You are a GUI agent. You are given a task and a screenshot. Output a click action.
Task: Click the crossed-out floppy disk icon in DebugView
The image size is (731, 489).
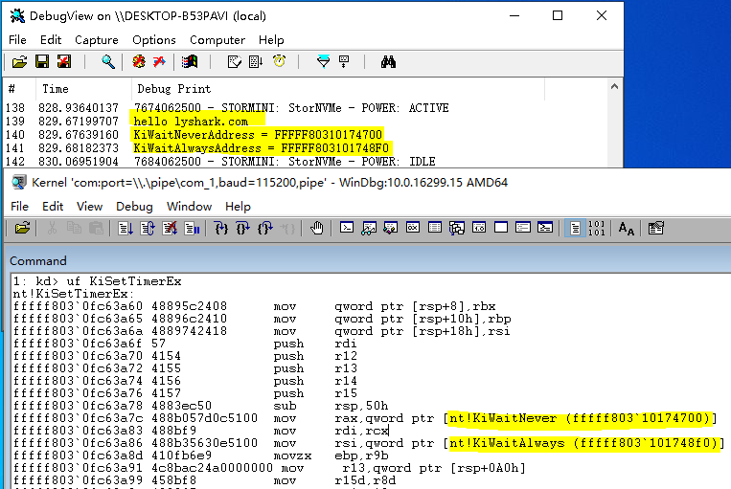tap(64, 61)
